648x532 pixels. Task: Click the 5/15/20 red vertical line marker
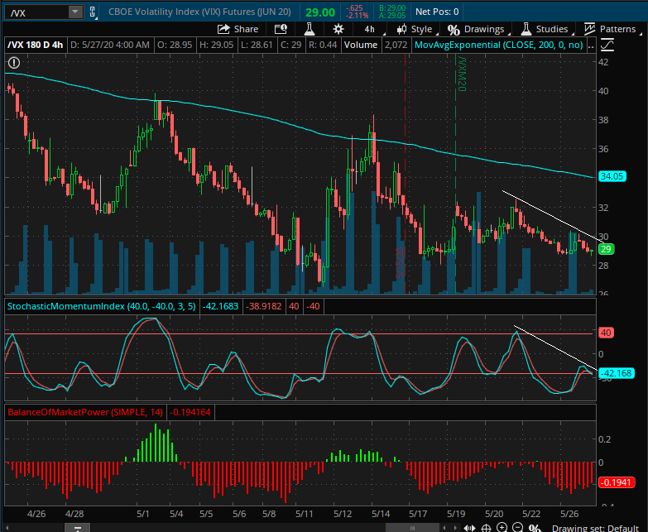coord(400,263)
